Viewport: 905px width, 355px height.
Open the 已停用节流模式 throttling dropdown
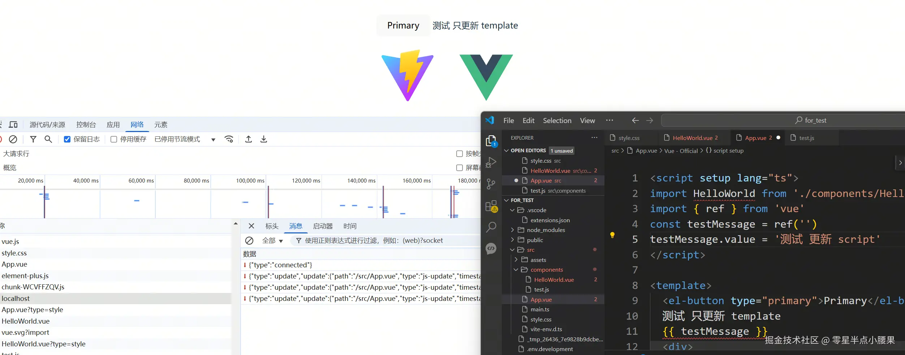click(x=185, y=139)
